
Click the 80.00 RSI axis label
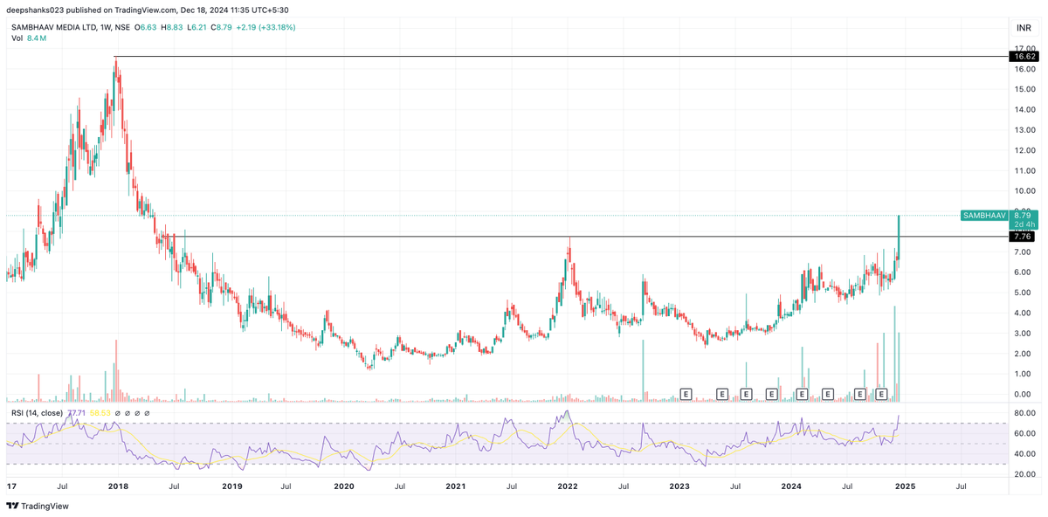point(1024,413)
